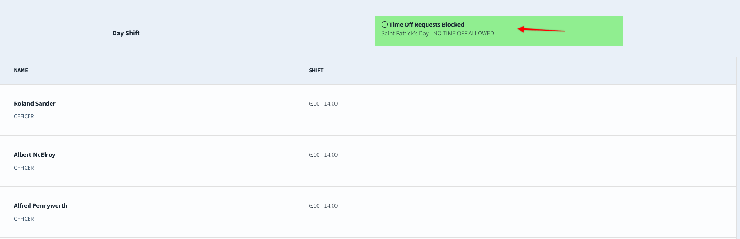This screenshot has width=740, height=239.
Task: Open Roland Sander's name
Action: (x=35, y=104)
